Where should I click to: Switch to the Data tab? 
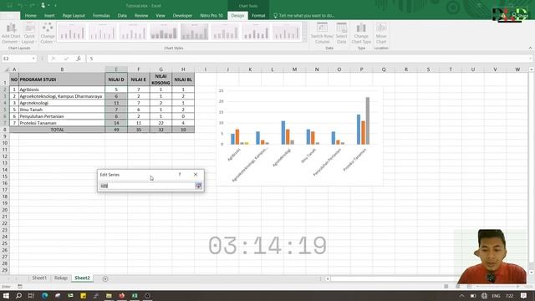[x=122, y=16]
